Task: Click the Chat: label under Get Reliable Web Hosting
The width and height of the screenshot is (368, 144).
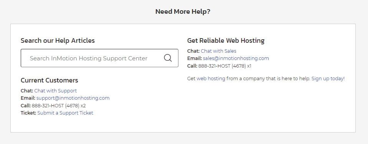Action: tap(193, 51)
